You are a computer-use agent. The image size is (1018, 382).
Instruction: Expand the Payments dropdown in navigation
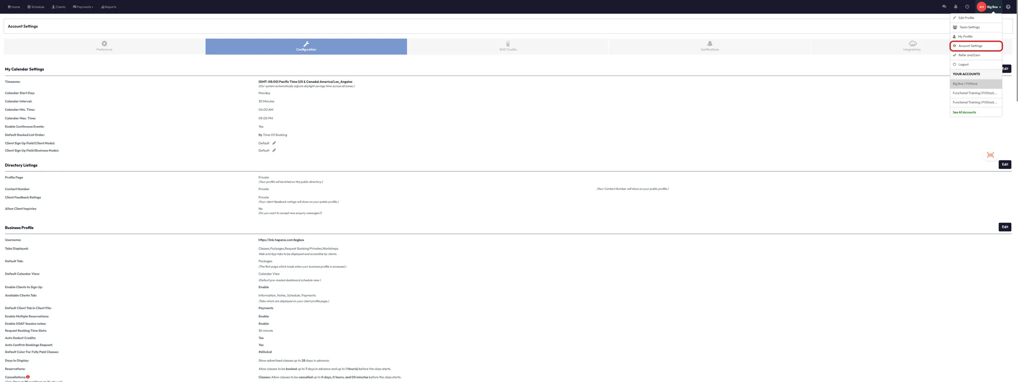(x=83, y=7)
